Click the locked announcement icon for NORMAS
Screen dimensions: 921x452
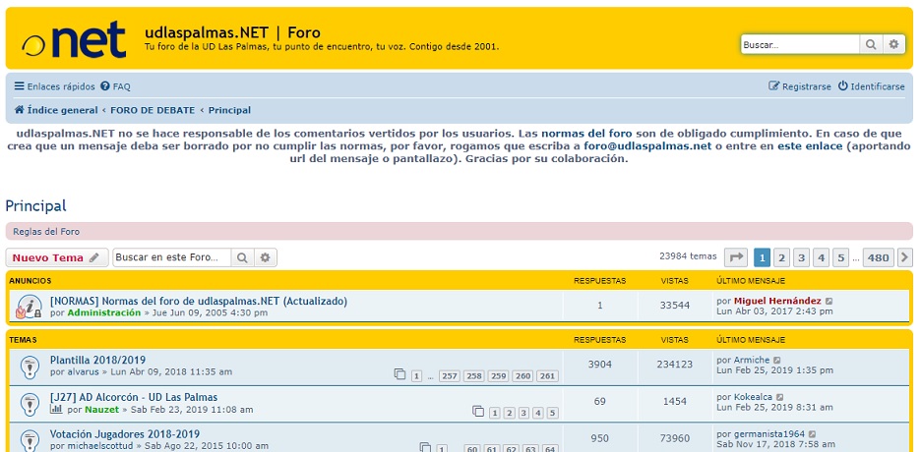coord(29,307)
